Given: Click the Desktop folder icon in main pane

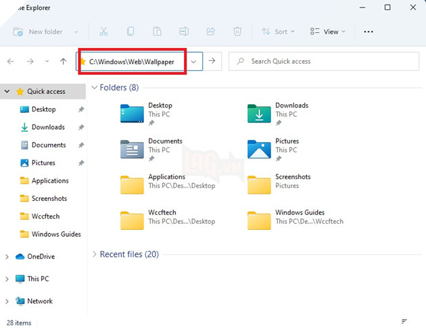Looking at the screenshot, I should click(x=132, y=114).
